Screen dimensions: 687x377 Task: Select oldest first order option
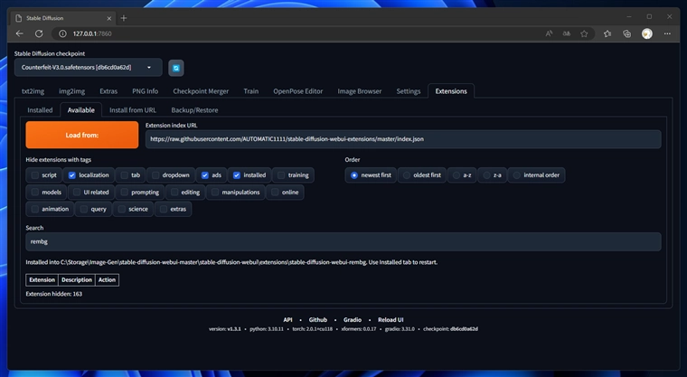click(x=407, y=175)
